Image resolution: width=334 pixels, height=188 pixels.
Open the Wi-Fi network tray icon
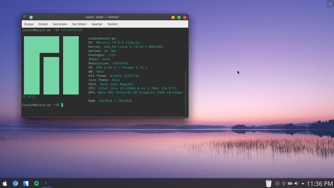point(284,184)
